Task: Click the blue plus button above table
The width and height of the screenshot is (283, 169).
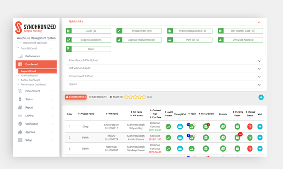Action: pos(261,97)
